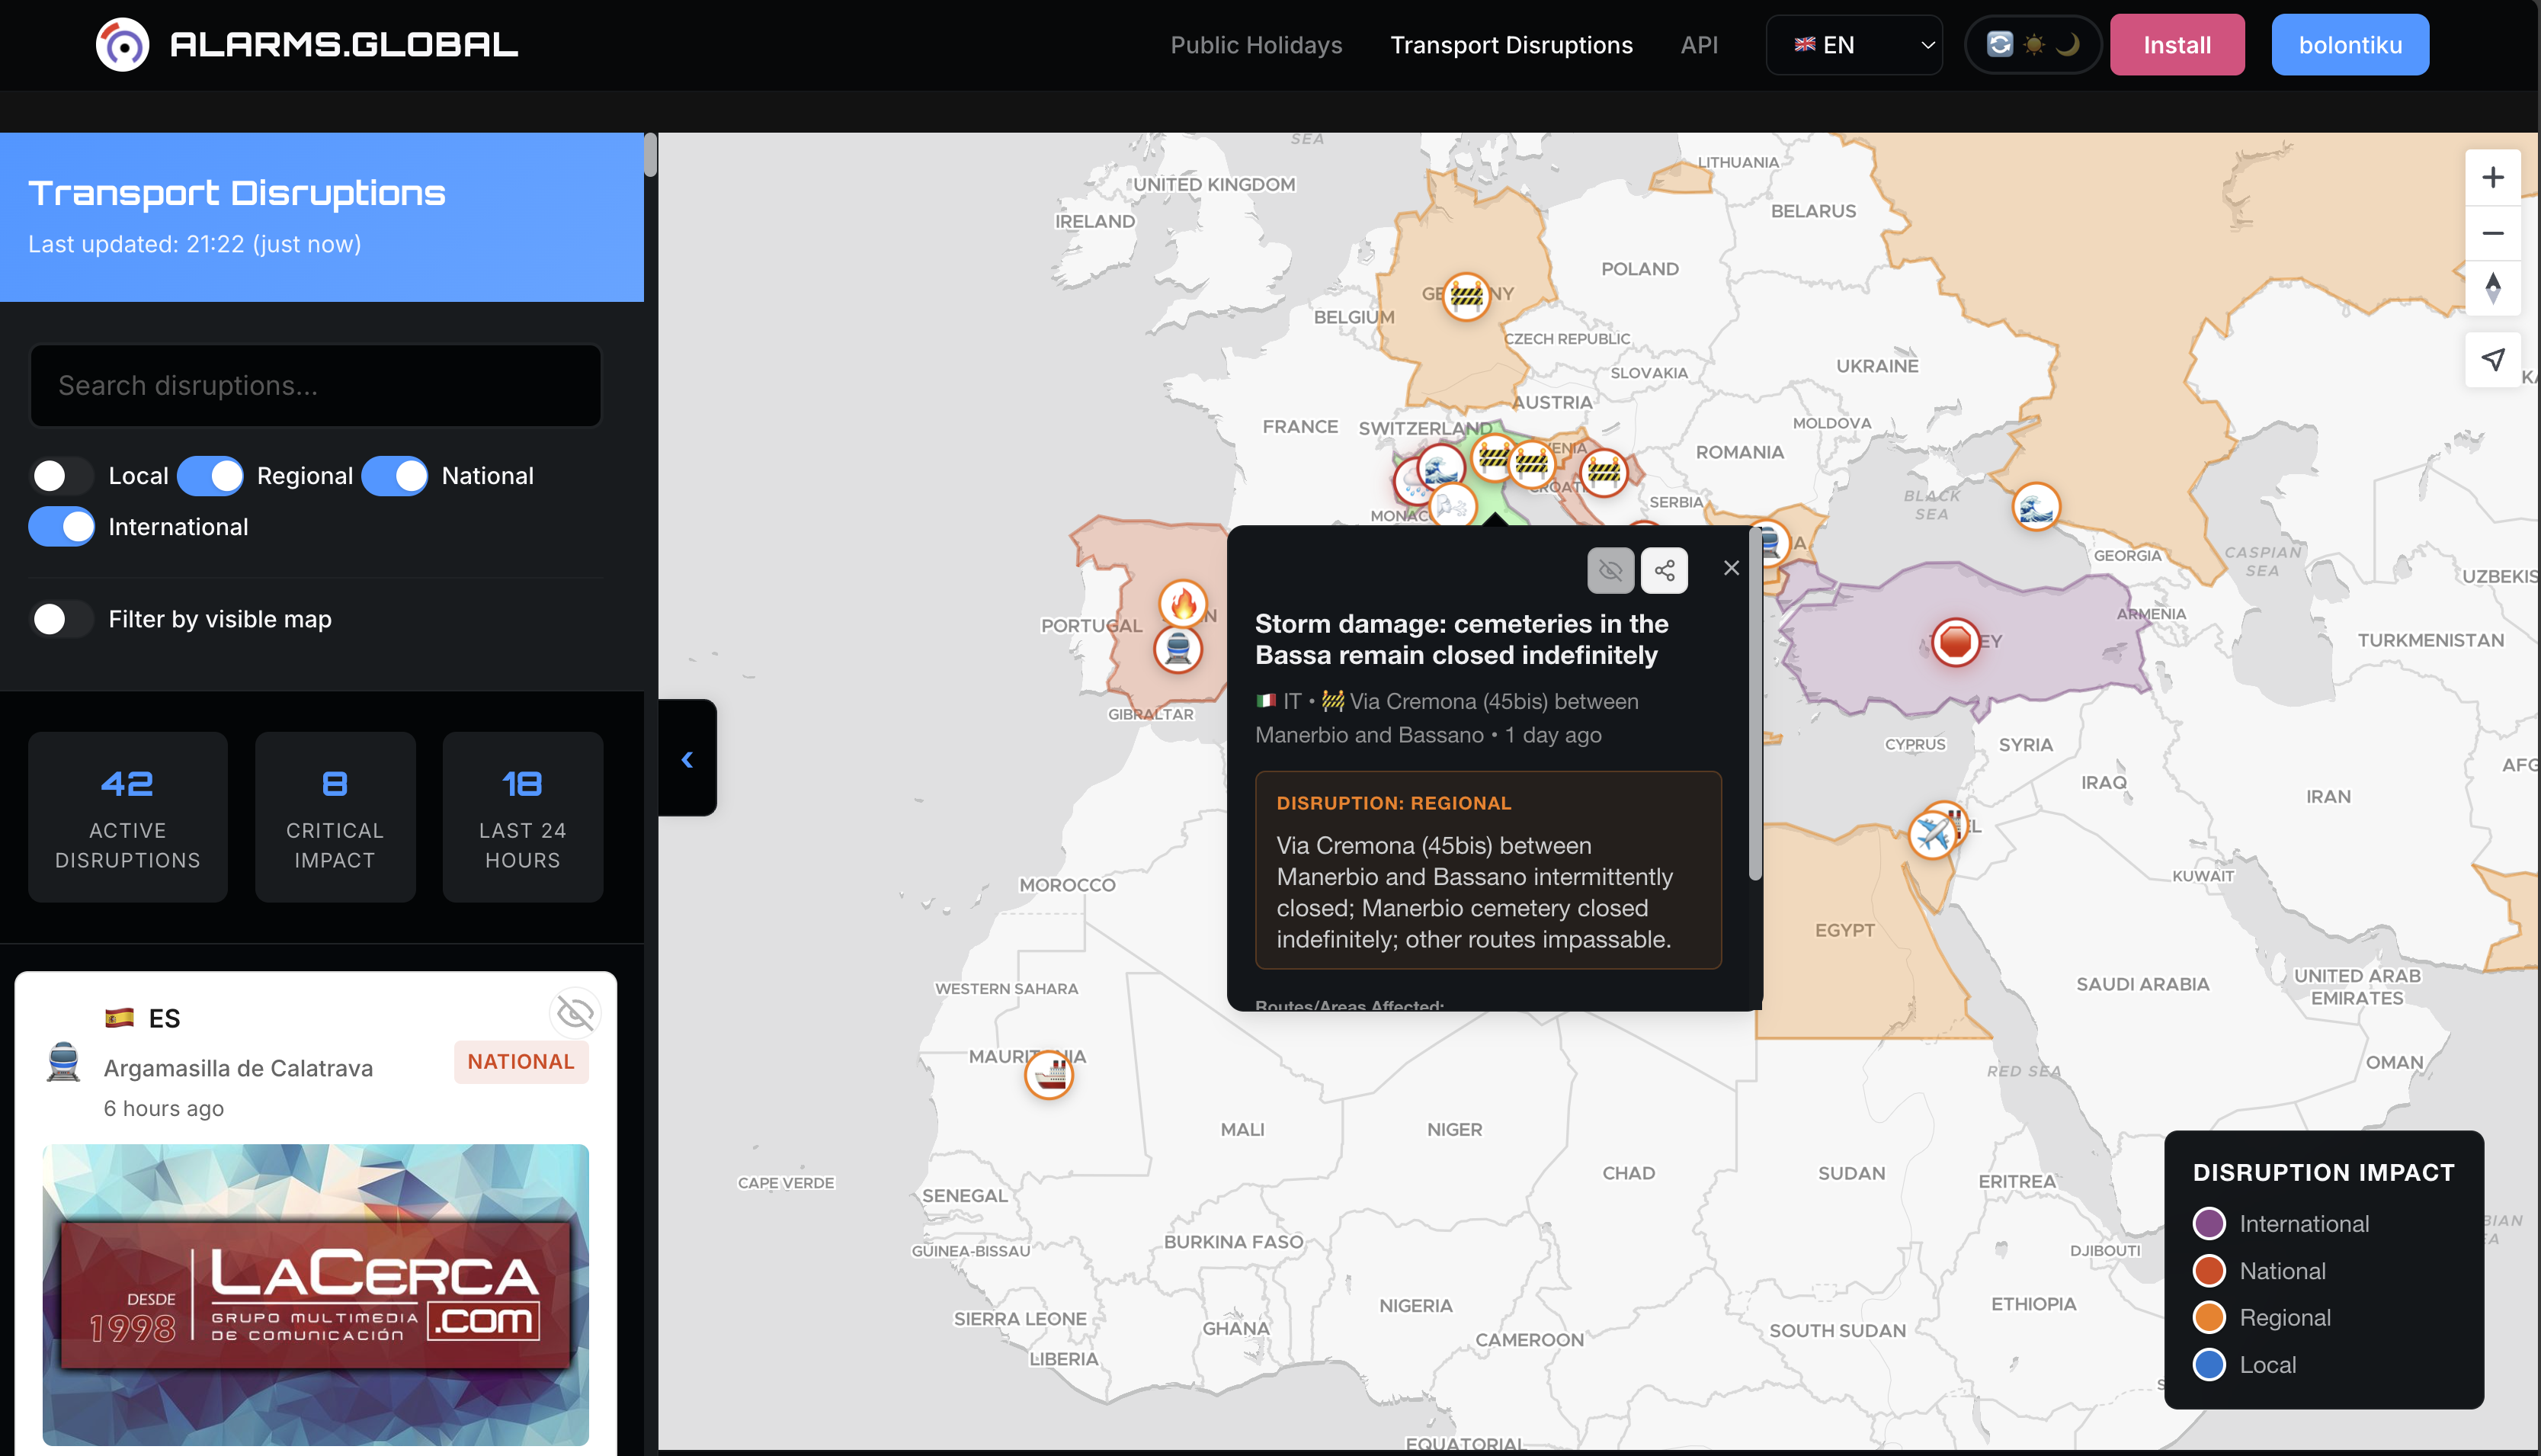Screen dimensions: 2541x1456
Task: Open the API page
Action: (x=1698, y=45)
